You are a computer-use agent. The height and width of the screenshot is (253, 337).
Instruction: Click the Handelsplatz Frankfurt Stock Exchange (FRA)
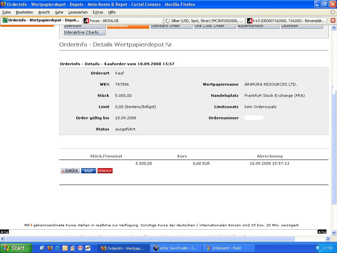pos(274,96)
